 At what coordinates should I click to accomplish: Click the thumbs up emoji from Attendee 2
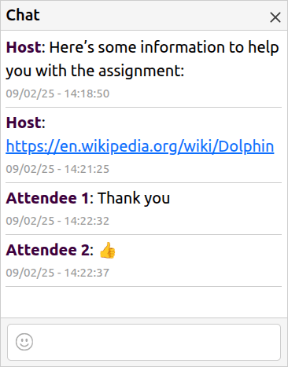107,250
